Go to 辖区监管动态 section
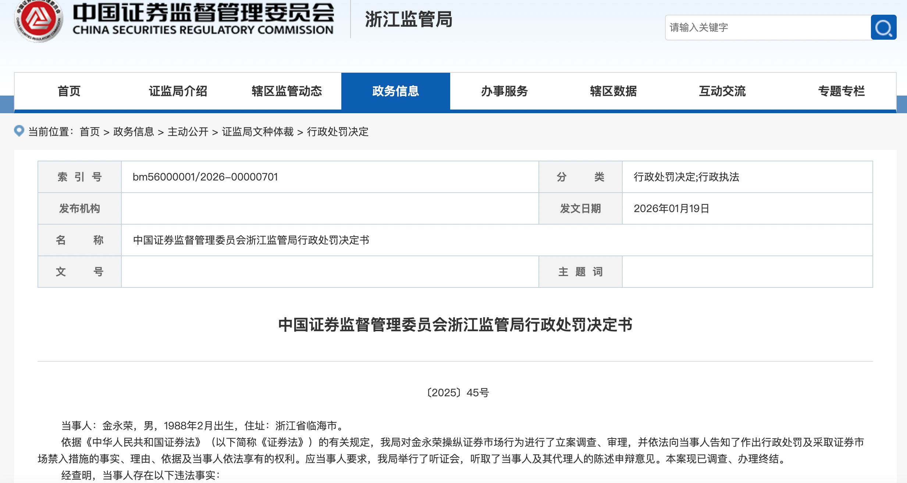 point(287,91)
